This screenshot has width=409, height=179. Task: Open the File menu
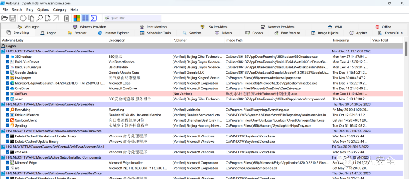tap(5, 9)
